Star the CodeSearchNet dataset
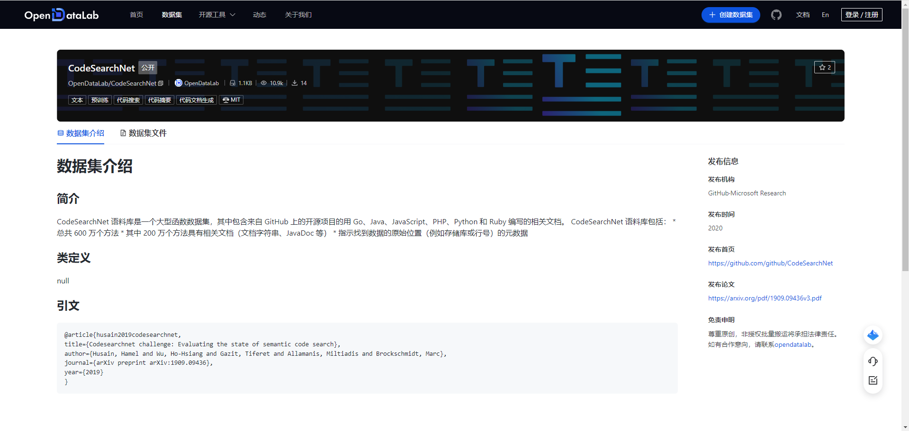The height and width of the screenshot is (431, 909). [x=824, y=67]
